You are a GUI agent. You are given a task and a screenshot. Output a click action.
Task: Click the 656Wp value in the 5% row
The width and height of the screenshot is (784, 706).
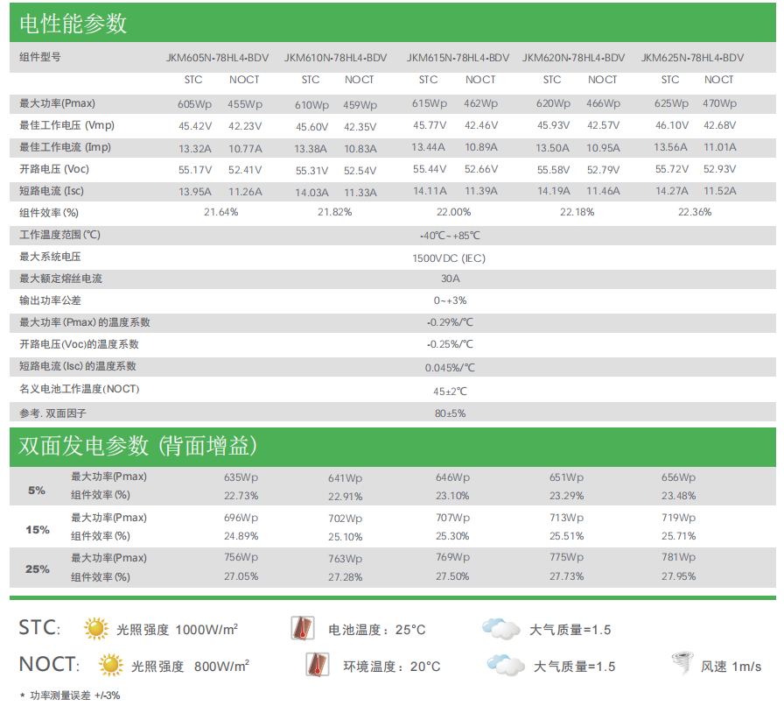coord(678,477)
